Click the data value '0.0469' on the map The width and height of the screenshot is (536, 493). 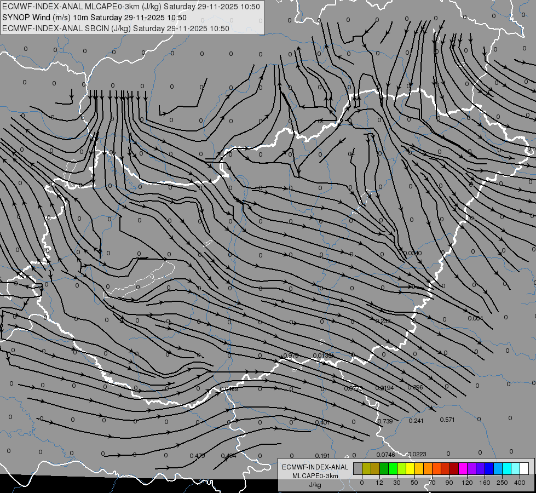229,389
